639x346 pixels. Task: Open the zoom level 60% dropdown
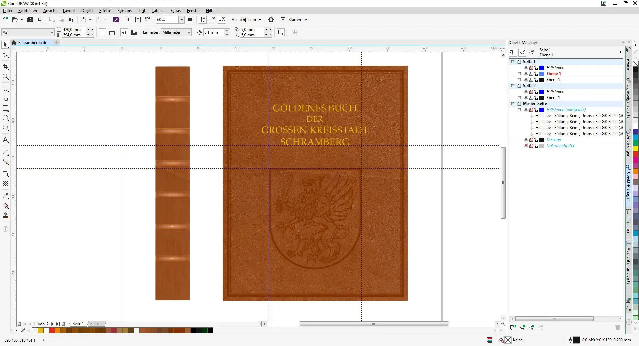coord(181,20)
